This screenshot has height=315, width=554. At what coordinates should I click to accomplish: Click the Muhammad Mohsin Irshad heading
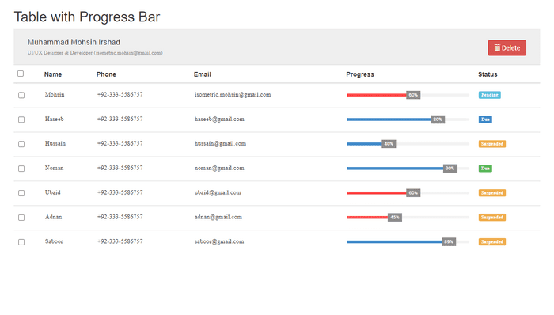[x=74, y=42]
